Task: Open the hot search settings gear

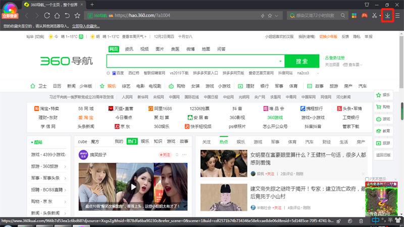Action: click(108, 73)
